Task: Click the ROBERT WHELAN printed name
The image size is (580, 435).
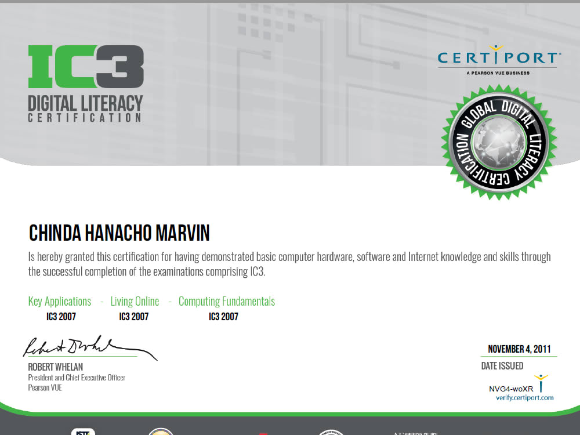Action: pyautogui.click(x=56, y=367)
